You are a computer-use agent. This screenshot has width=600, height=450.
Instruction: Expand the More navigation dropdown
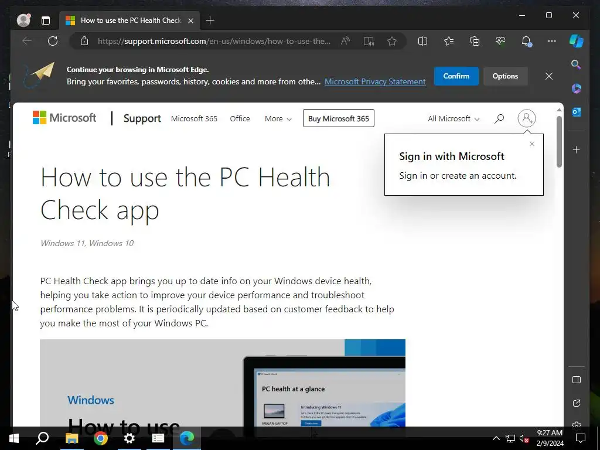278,118
